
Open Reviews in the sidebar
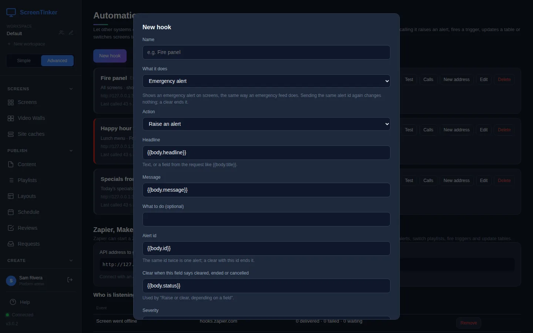(41, 228)
